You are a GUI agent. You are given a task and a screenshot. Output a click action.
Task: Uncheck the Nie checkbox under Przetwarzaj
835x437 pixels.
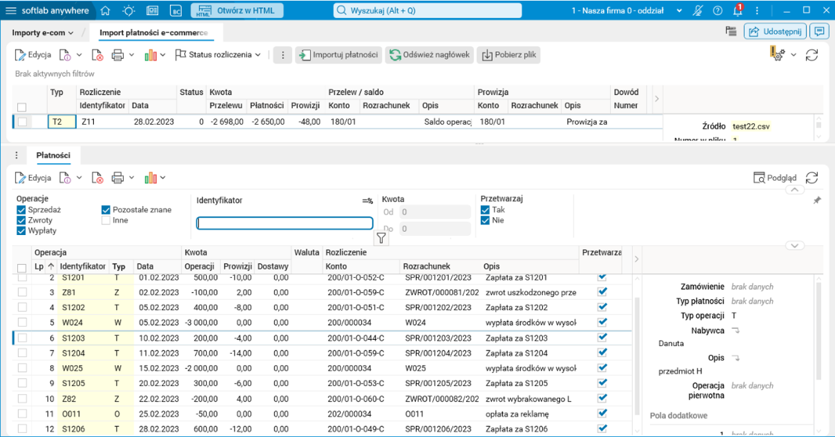[485, 220]
